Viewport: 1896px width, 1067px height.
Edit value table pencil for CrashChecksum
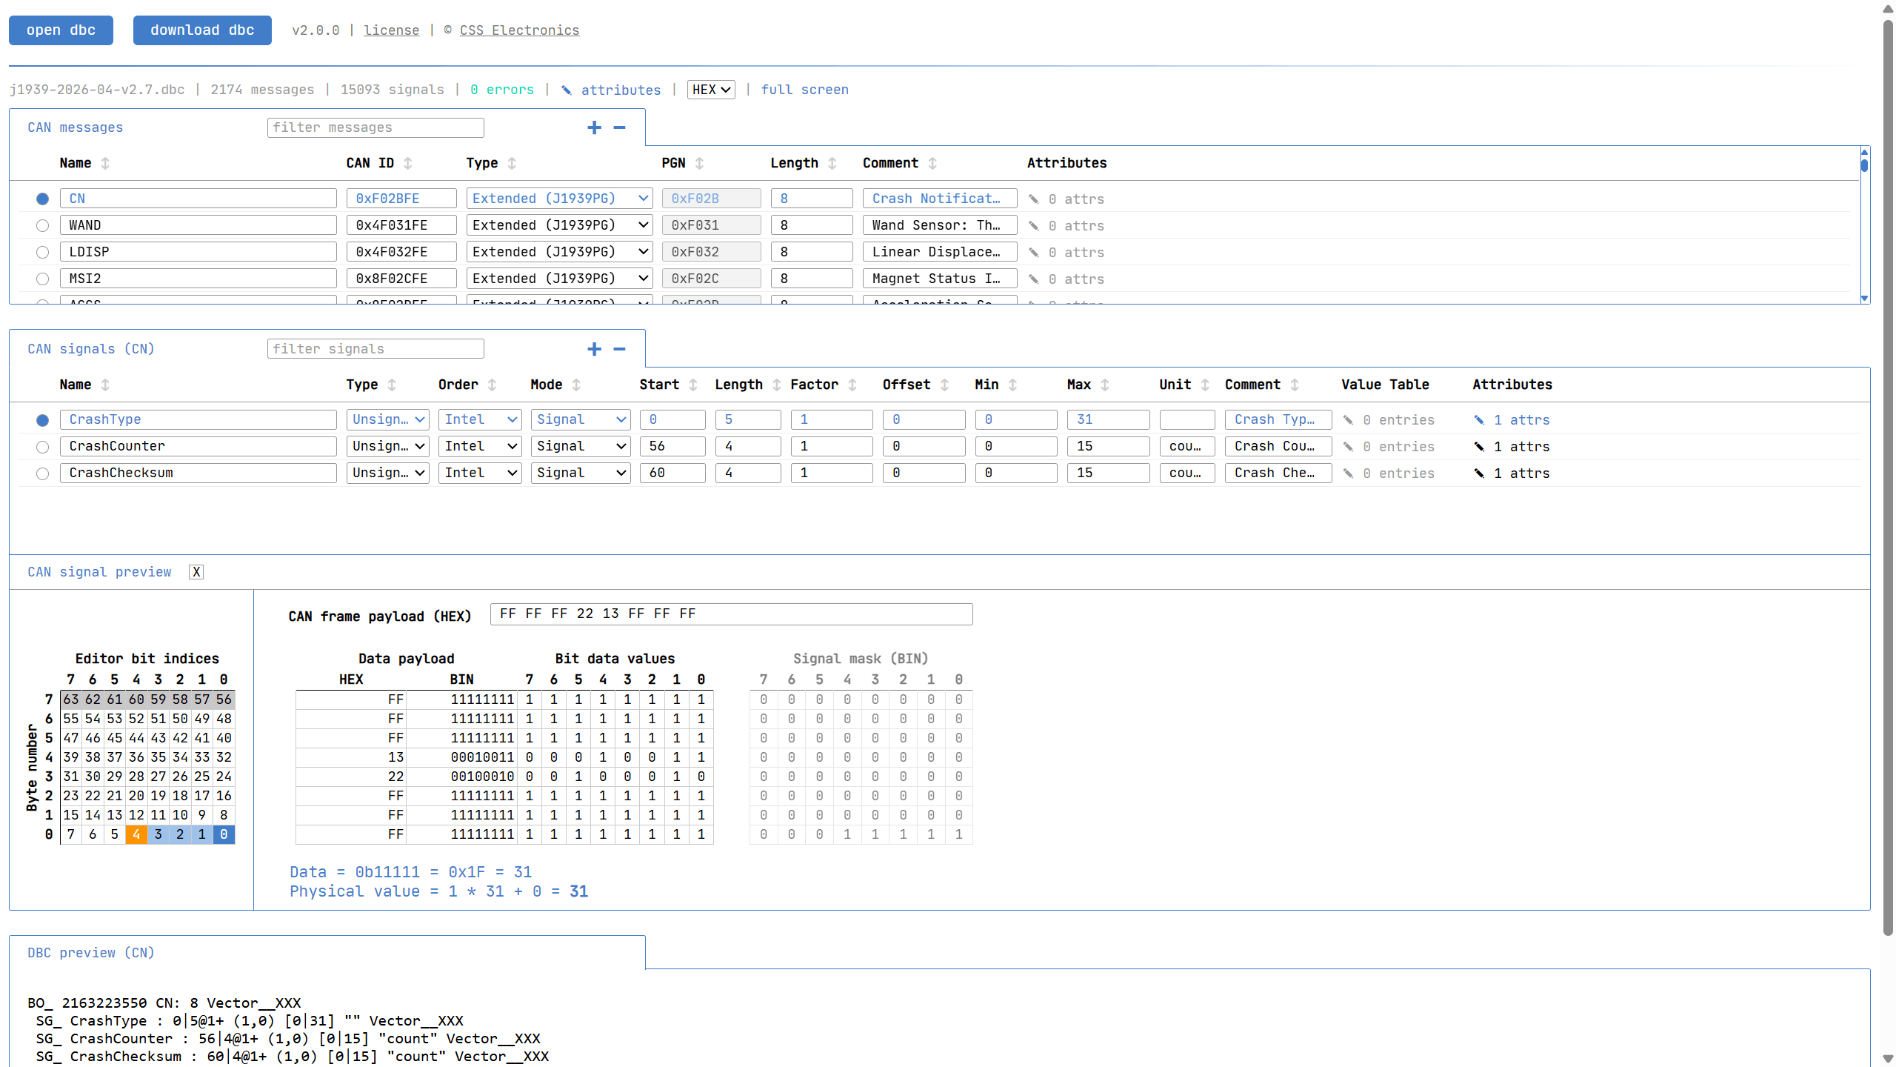1348,473
